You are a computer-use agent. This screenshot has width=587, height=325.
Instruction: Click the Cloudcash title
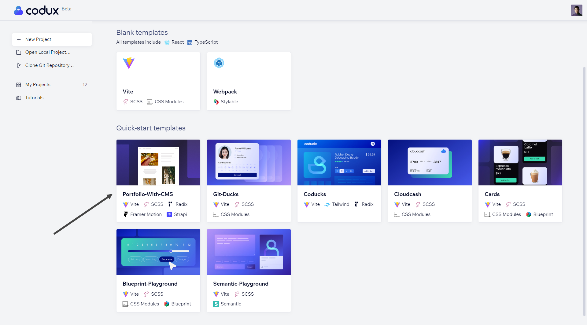pyautogui.click(x=408, y=194)
